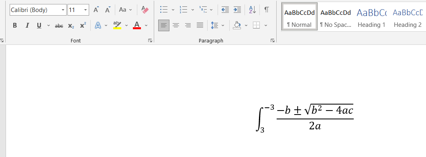This screenshot has height=157, width=426.
Task: Expand the line spacing options arrow
Action: (x=223, y=26)
